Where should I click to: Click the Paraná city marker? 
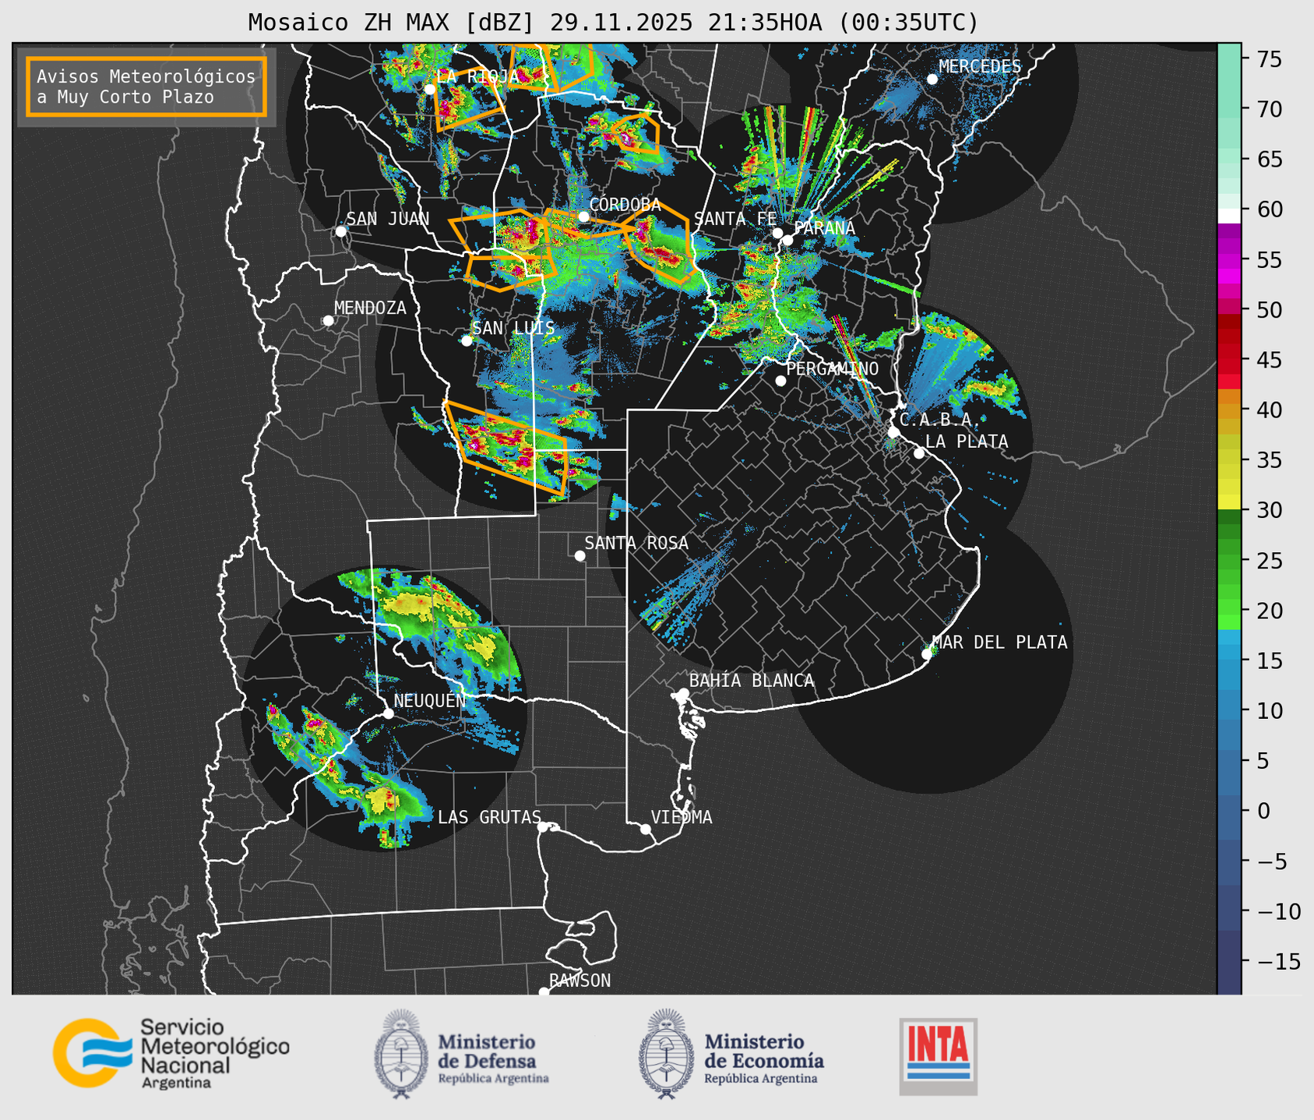[x=787, y=240]
